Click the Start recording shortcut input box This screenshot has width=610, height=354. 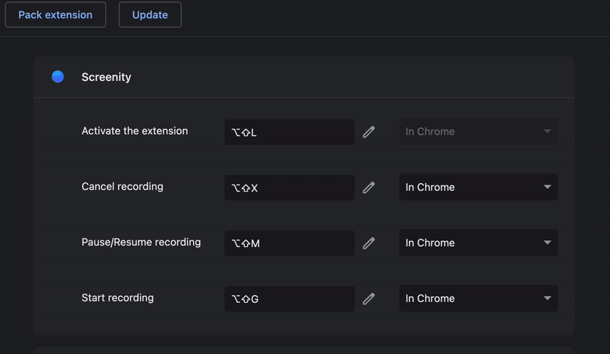[289, 298]
